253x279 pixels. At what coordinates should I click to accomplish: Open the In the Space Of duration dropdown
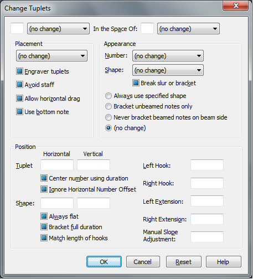coord(188,29)
